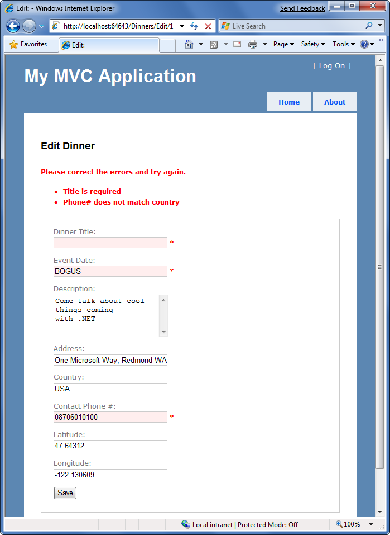The width and height of the screenshot is (390, 535).
Task: Open the Tools menu
Action: 343,44
